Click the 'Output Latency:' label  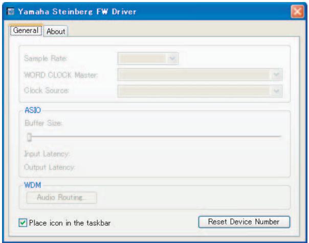point(50,167)
